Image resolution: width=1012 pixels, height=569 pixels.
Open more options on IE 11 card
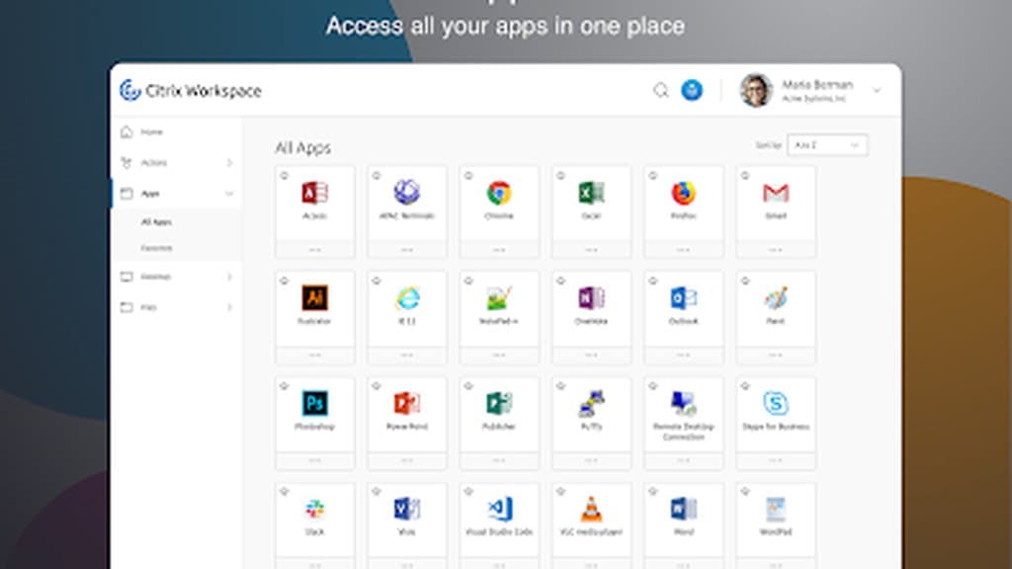tap(406, 355)
